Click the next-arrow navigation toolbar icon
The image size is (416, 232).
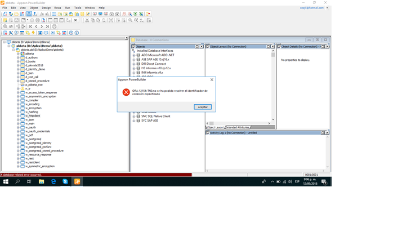click(42, 26)
